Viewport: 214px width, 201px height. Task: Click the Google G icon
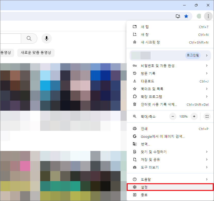tap(135, 136)
